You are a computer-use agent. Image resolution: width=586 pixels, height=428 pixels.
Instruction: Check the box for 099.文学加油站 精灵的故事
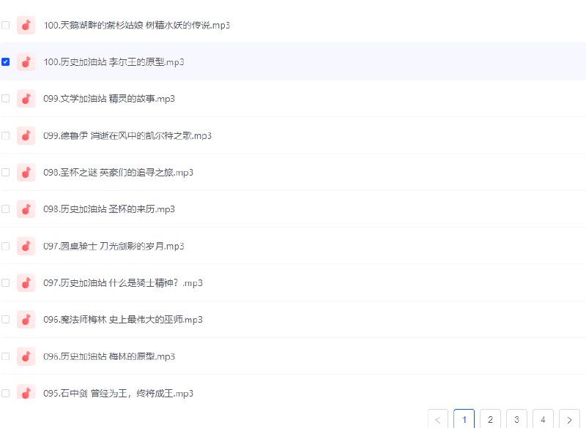(x=6, y=99)
